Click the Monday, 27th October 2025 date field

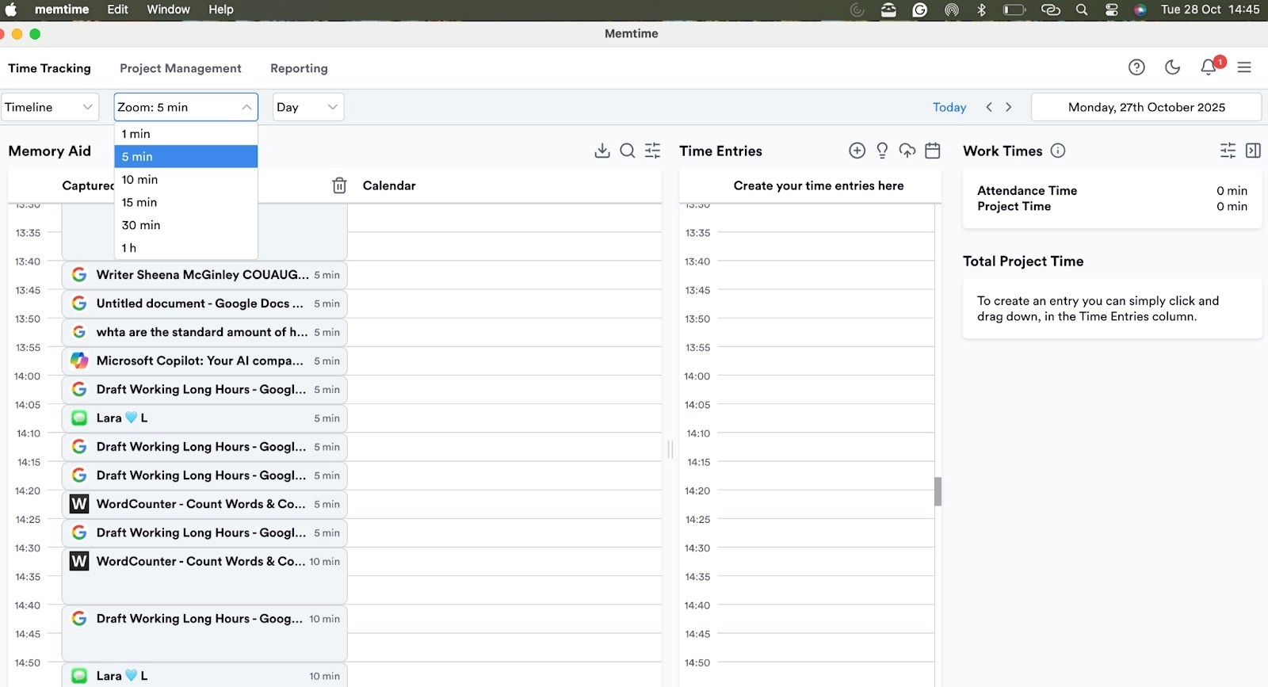(1146, 107)
